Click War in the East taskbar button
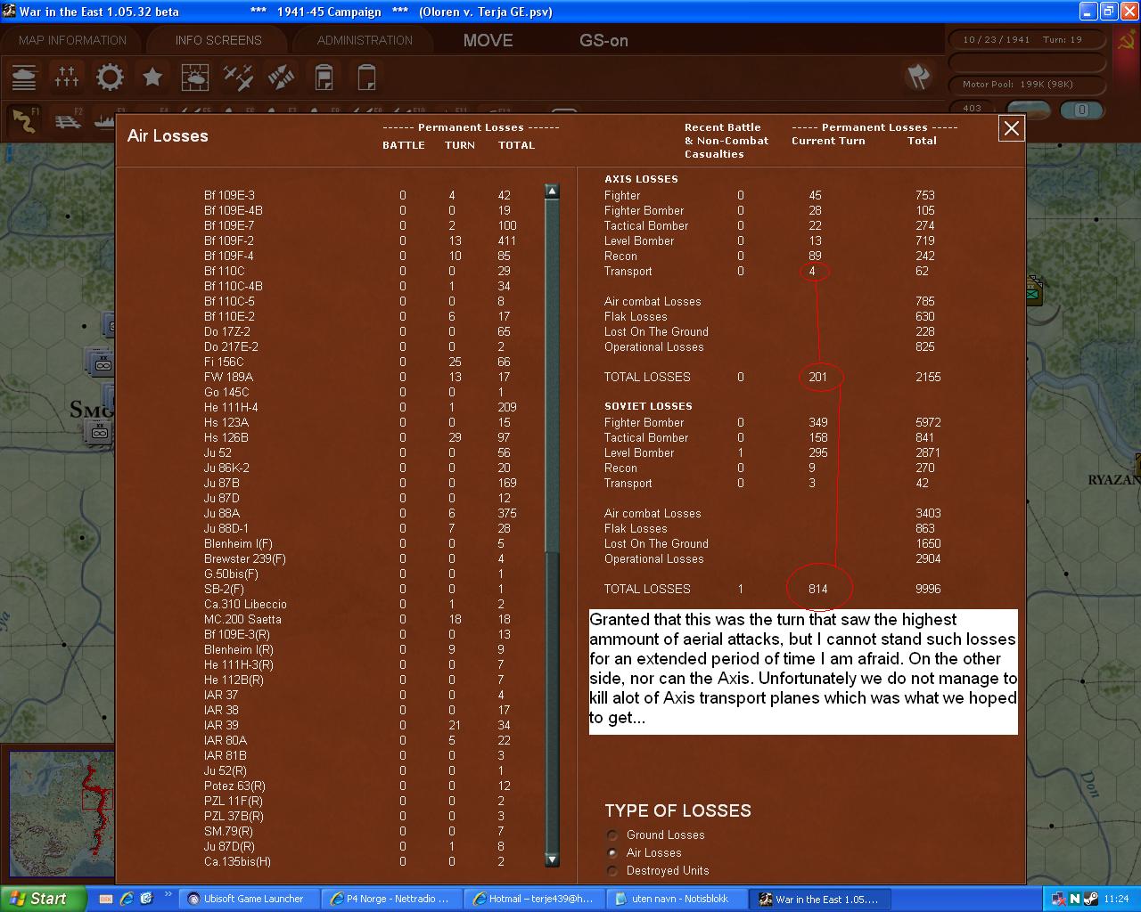 click(817, 899)
